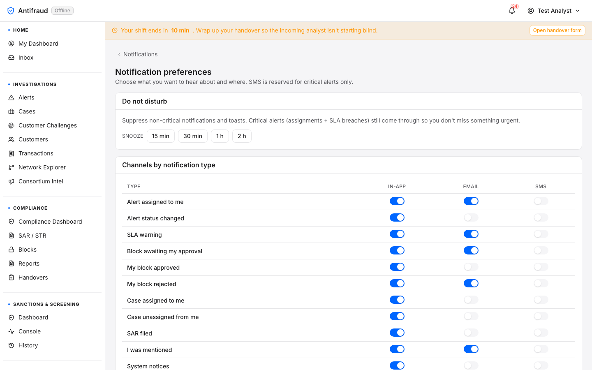
Task: Toggle in-app for Case unassigned from me
Action: pos(397,316)
